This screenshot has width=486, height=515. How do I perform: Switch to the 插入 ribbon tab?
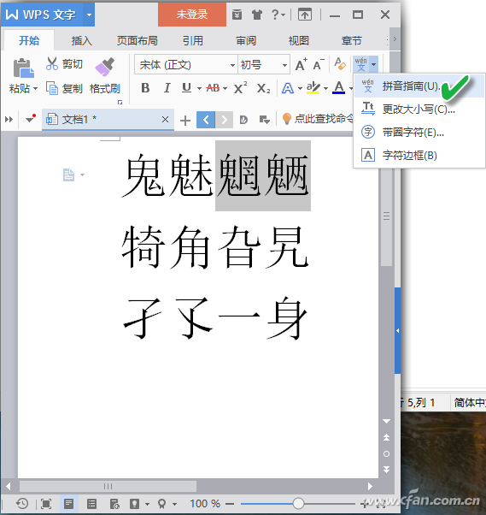82,40
